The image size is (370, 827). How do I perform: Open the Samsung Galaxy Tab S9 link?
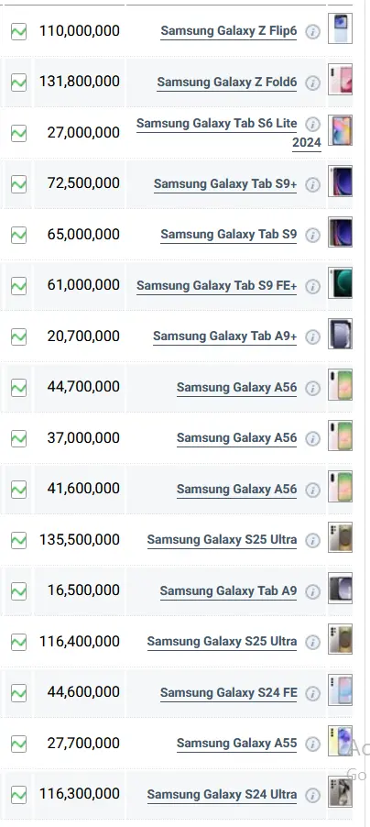(x=228, y=234)
